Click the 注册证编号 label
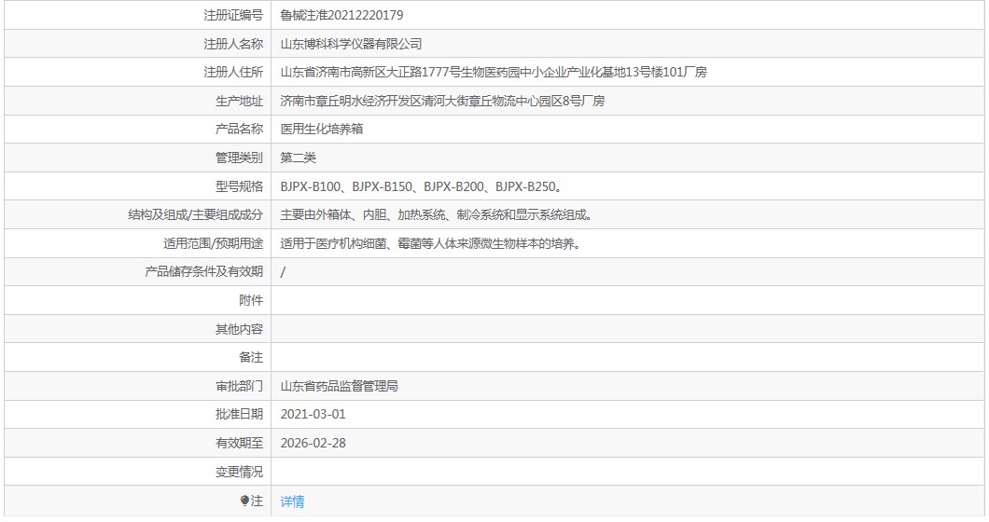Screen dimensions: 989x522 (232, 15)
